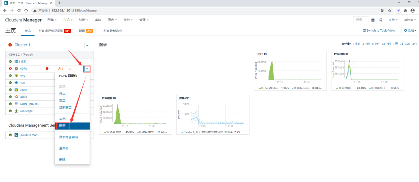The height and width of the screenshot is (182, 419).
Task: Open the Cluster 1 link
Action: coord(22,45)
